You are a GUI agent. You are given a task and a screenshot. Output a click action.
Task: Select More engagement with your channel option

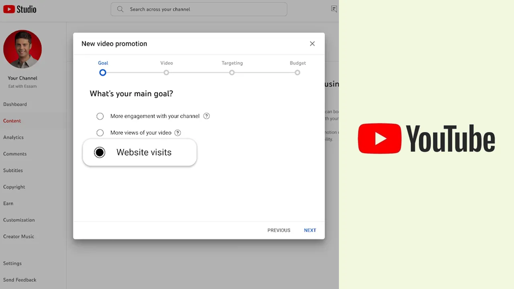click(100, 116)
